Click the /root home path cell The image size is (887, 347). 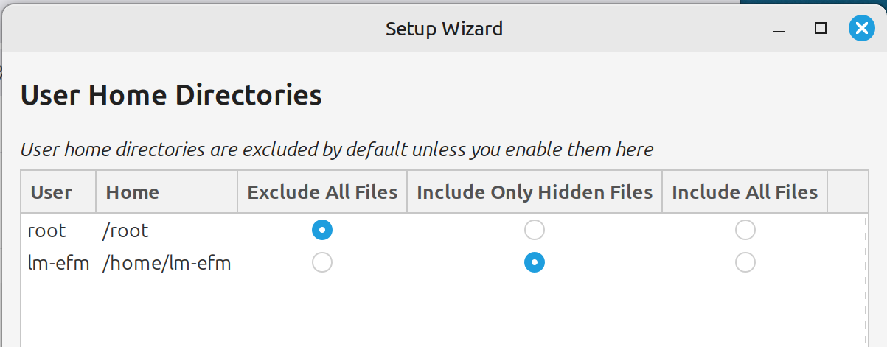pyautogui.click(x=126, y=231)
